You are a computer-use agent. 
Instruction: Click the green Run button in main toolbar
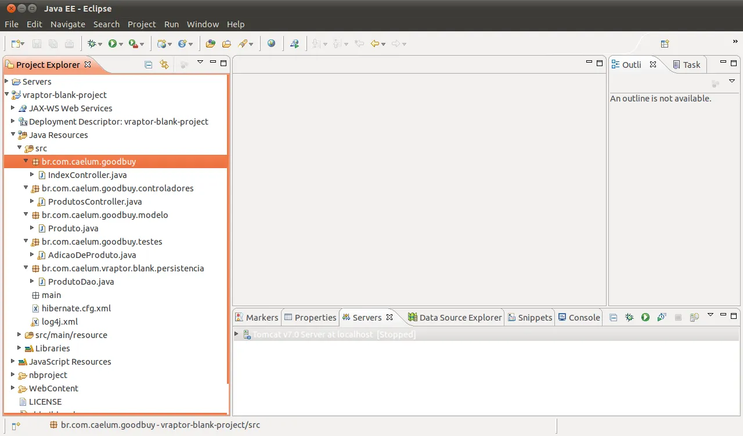point(113,43)
